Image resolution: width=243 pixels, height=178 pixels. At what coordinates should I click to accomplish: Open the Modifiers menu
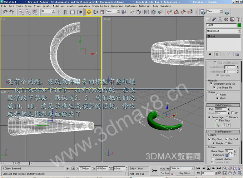[x=59, y=6]
